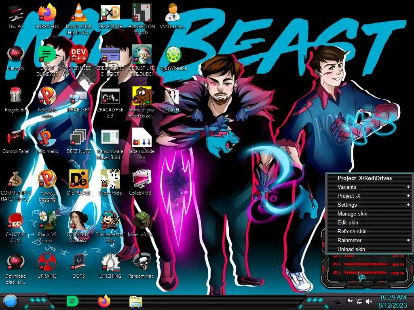Open the volume speaker tray icon
This screenshot has width=414, height=310.
[369, 301]
